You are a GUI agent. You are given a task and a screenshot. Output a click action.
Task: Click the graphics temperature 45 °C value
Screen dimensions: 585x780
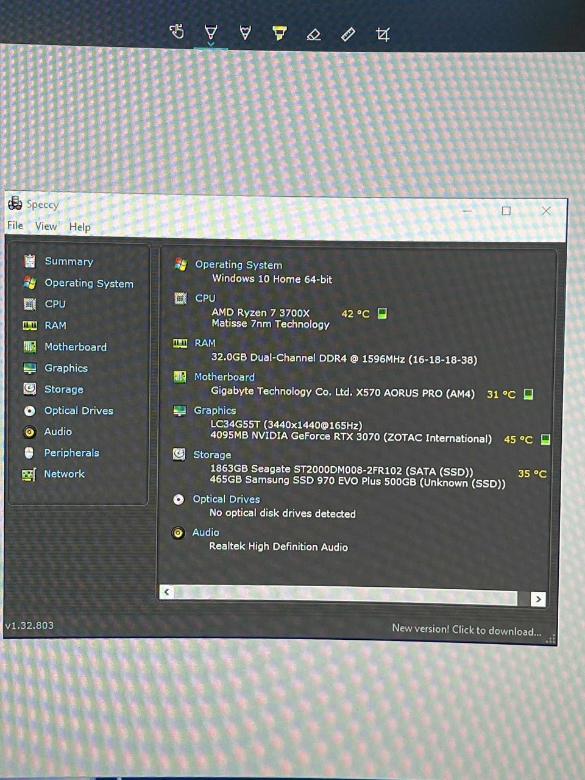(x=518, y=439)
